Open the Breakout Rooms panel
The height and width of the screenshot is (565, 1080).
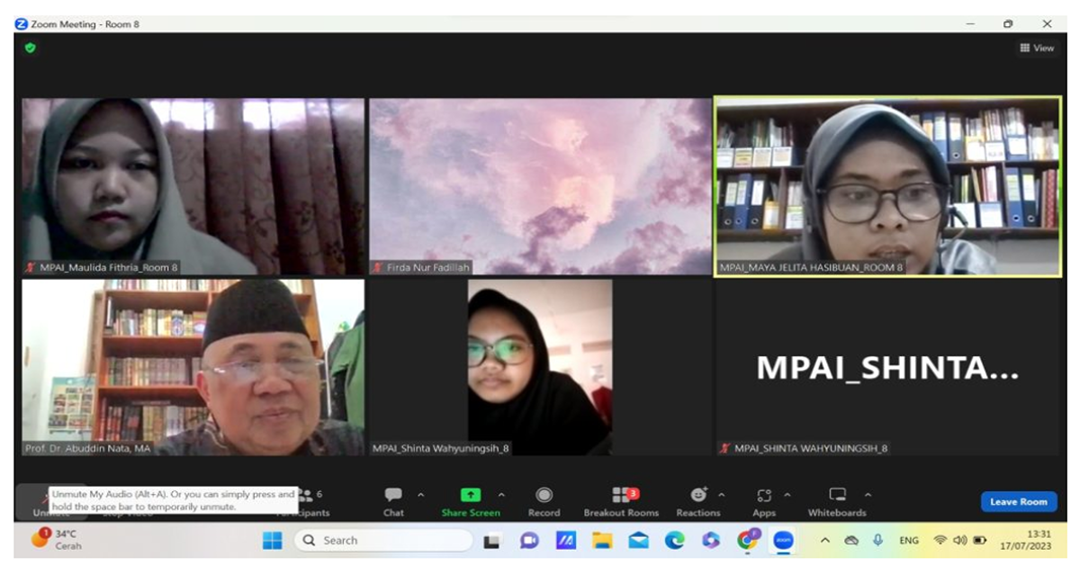pos(623,494)
